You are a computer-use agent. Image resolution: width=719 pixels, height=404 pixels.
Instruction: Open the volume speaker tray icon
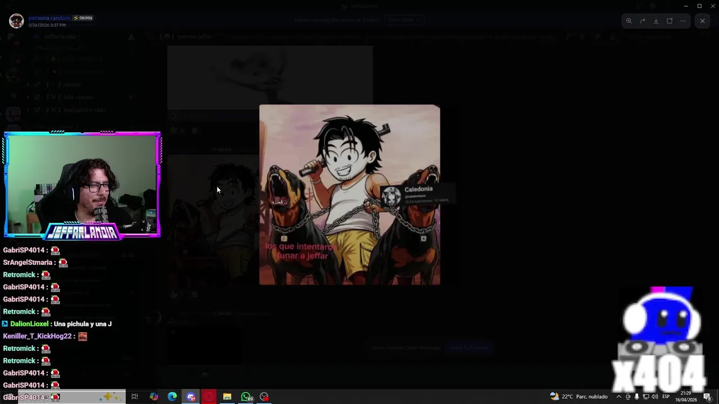pyautogui.click(x=655, y=397)
